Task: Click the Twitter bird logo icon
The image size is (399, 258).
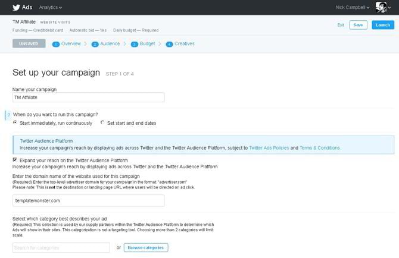Action: pos(17,7)
